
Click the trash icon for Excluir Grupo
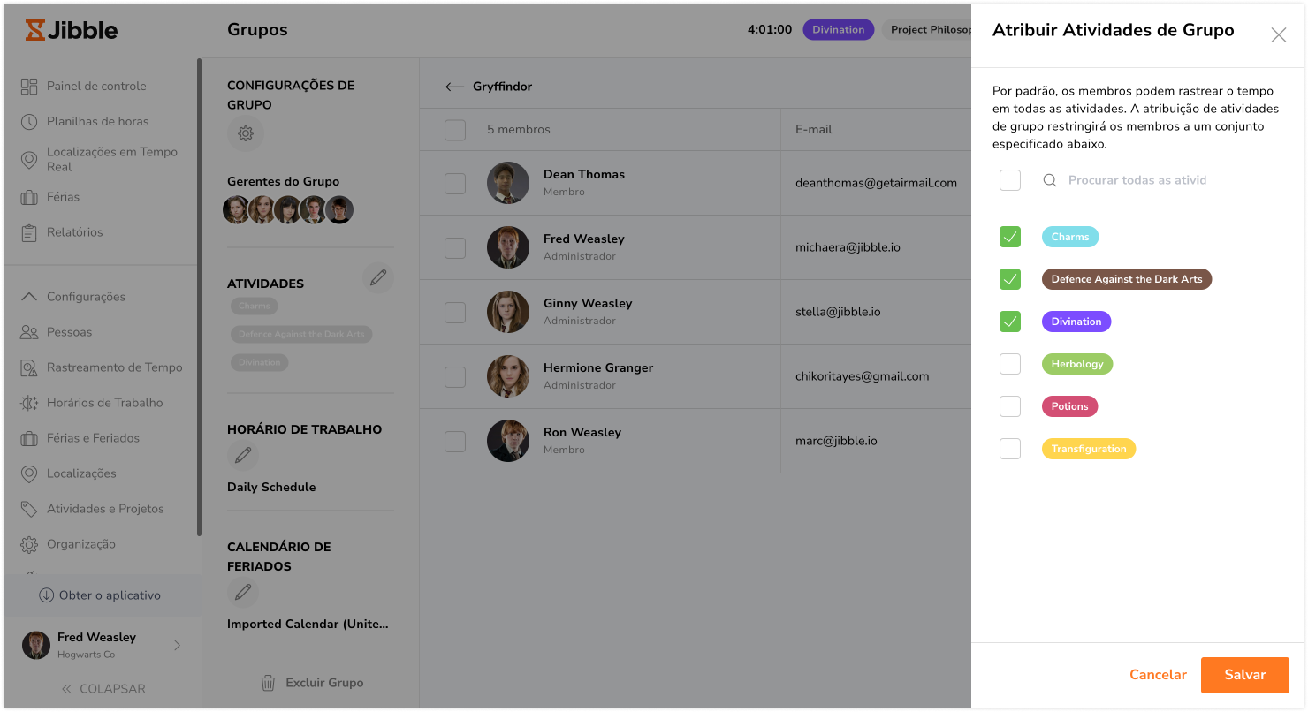pos(268,683)
